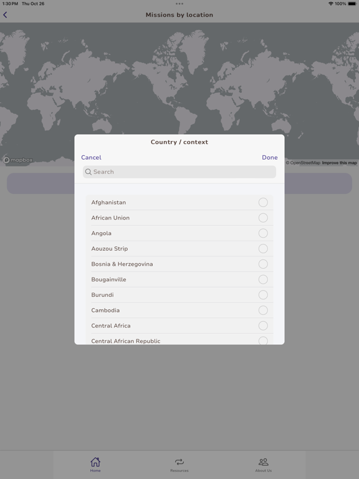The width and height of the screenshot is (359, 479).
Task: Open the OpenStreetMap attribution link
Action: point(303,163)
